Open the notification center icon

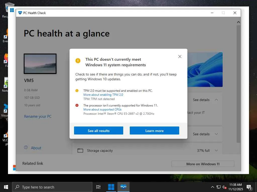point(249,187)
